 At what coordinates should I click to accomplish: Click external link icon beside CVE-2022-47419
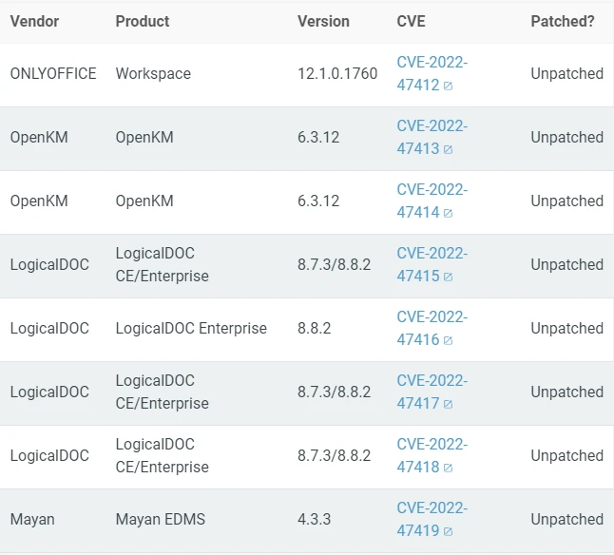(448, 531)
